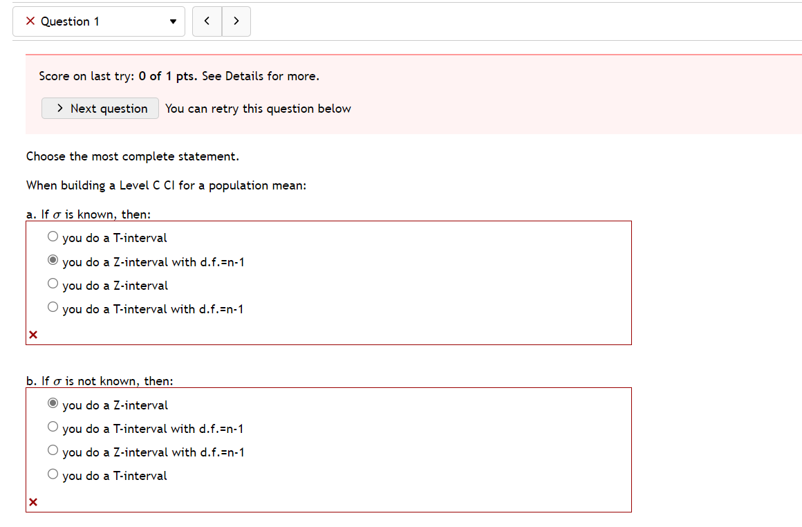This screenshot has height=527, width=802.
Task: Select 'you do a T-interval' for part b
Action: (53, 473)
